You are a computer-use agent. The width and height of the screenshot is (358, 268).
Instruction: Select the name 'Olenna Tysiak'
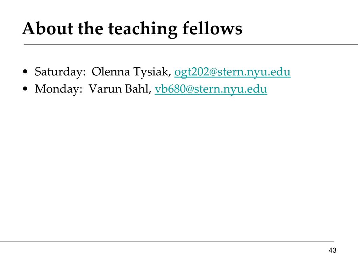[x=130, y=72]
